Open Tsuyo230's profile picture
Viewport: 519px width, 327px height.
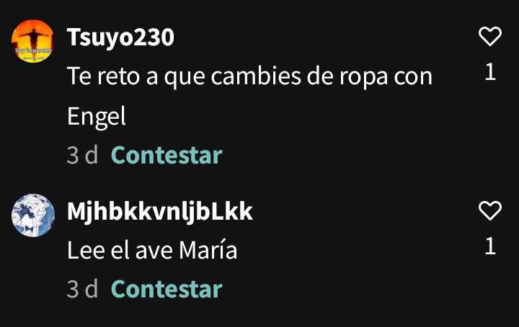pos(32,41)
